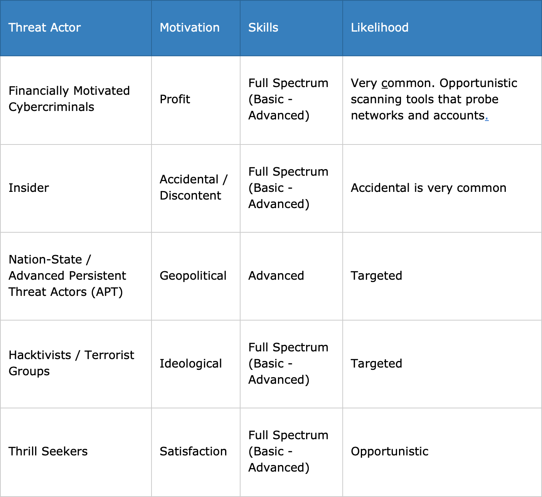Click Targeted in the Nation-State row

click(376, 276)
